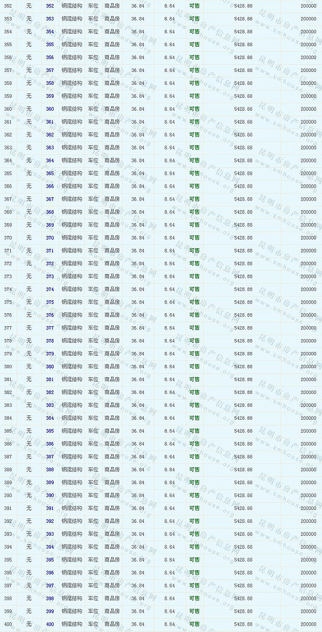Follow the blue link for unit 373
The image size is (322, 632).
(50, 277)
